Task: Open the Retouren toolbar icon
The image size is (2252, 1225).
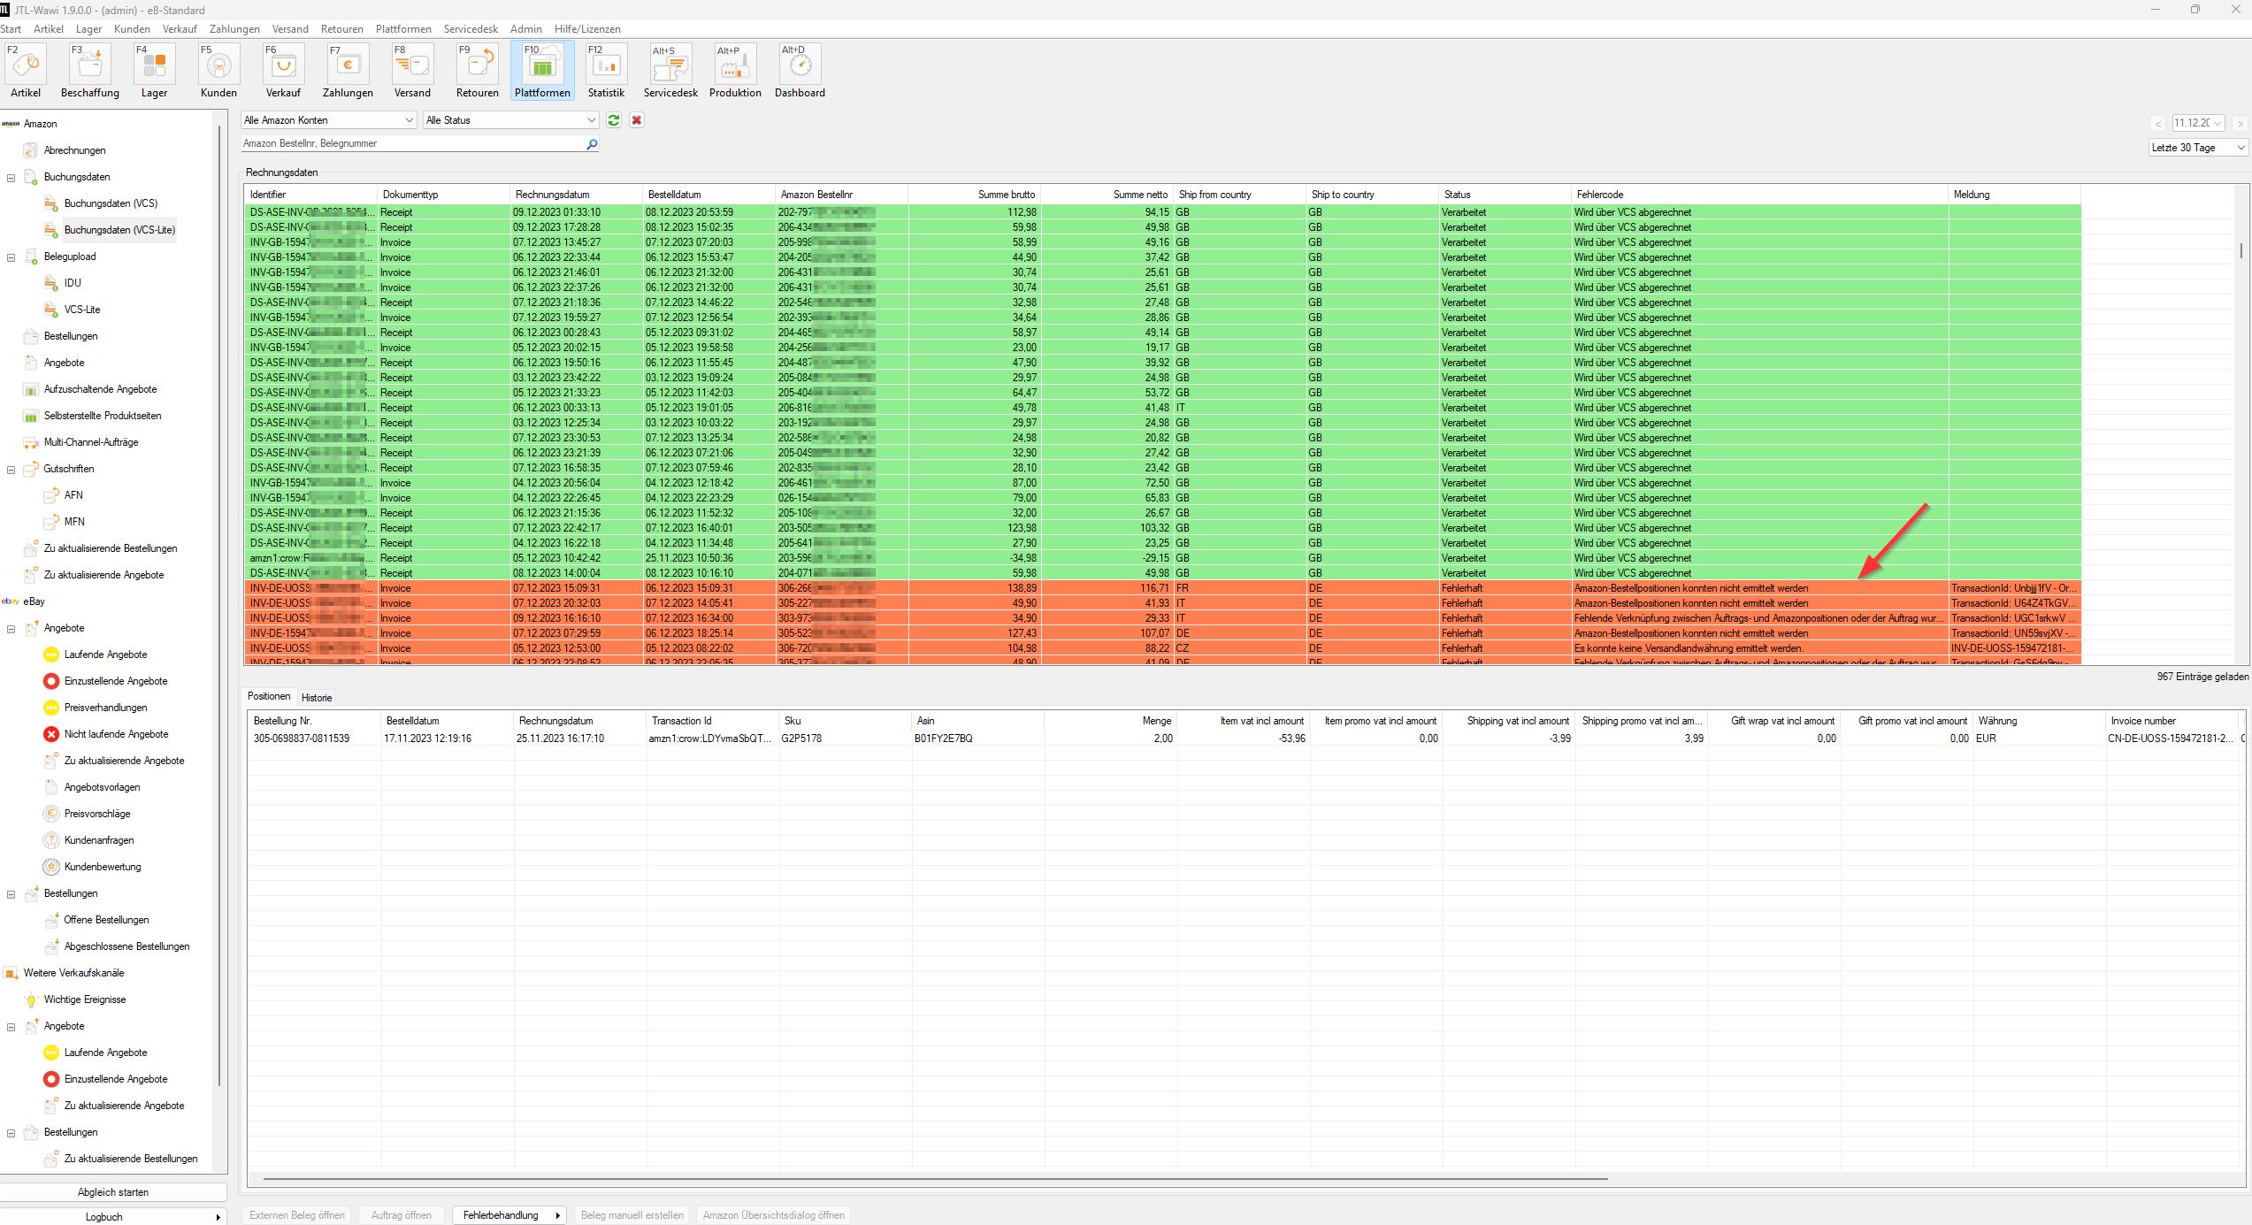Action: 477,71
